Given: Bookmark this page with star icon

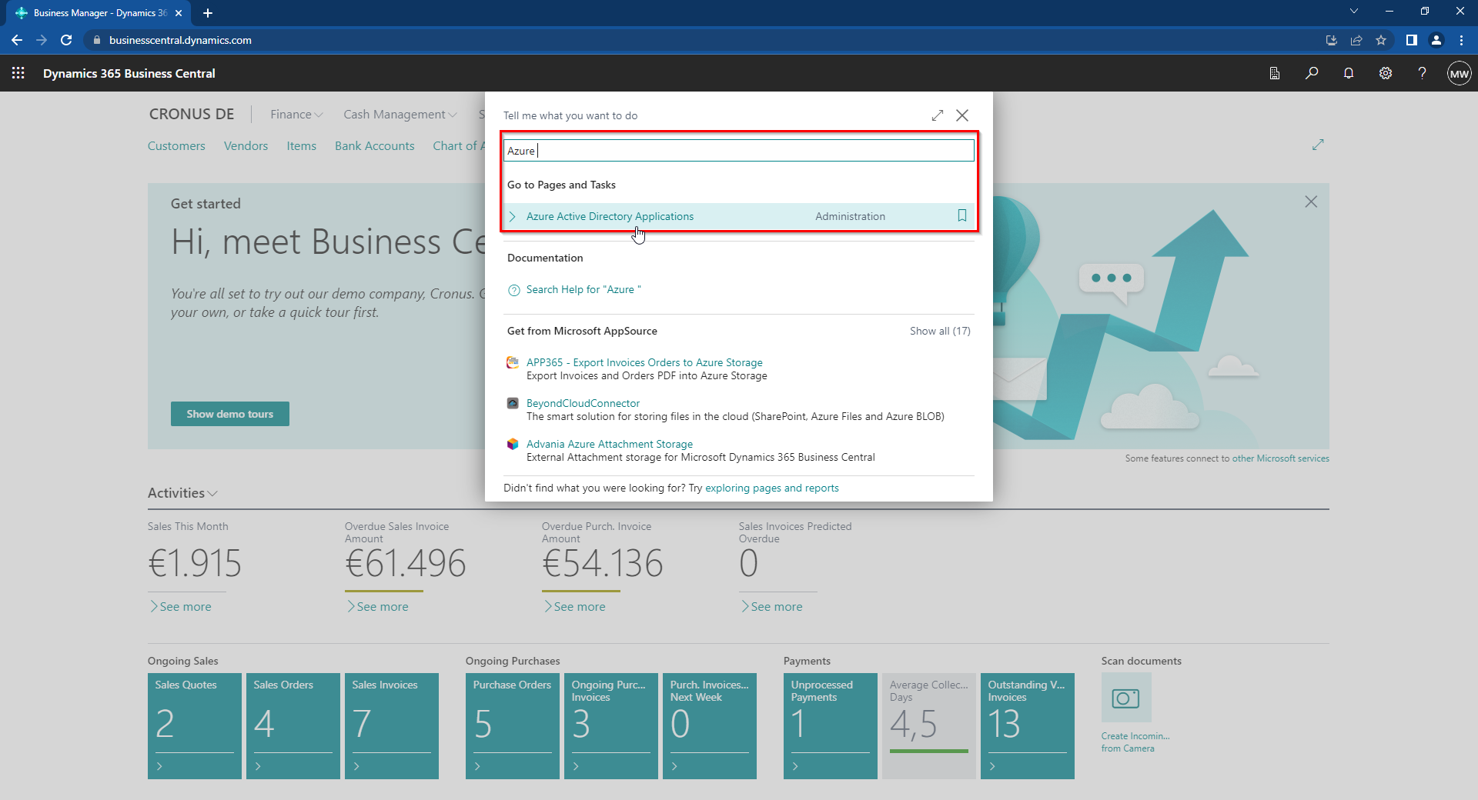Looking at the screenshot, I should click(1381, 40).
